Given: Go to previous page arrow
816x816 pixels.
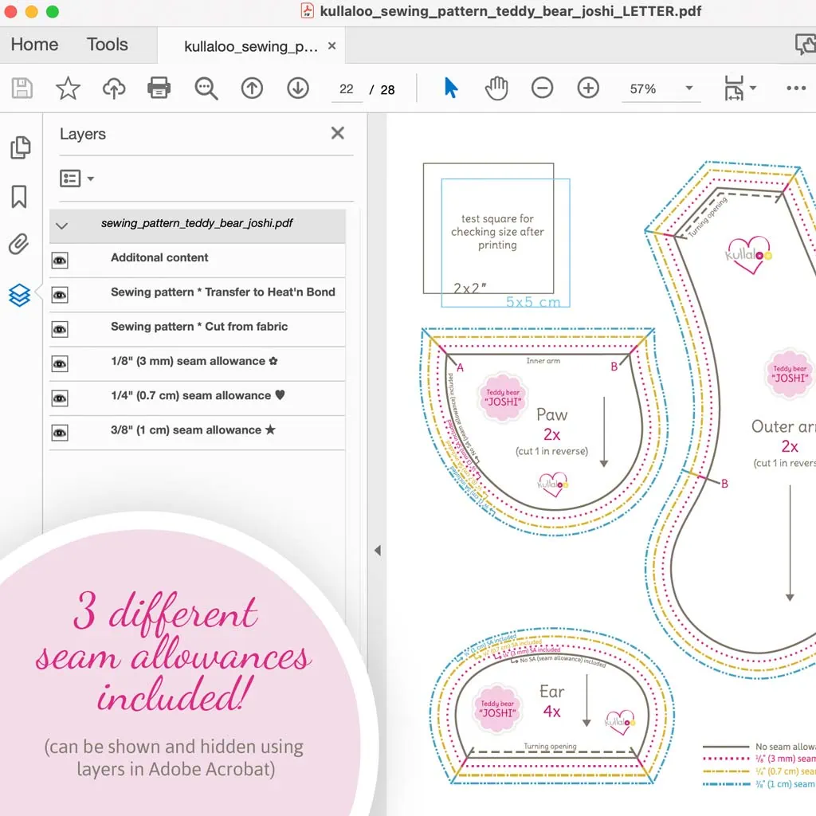Looking at the screenshot, I should coord(252,88).
